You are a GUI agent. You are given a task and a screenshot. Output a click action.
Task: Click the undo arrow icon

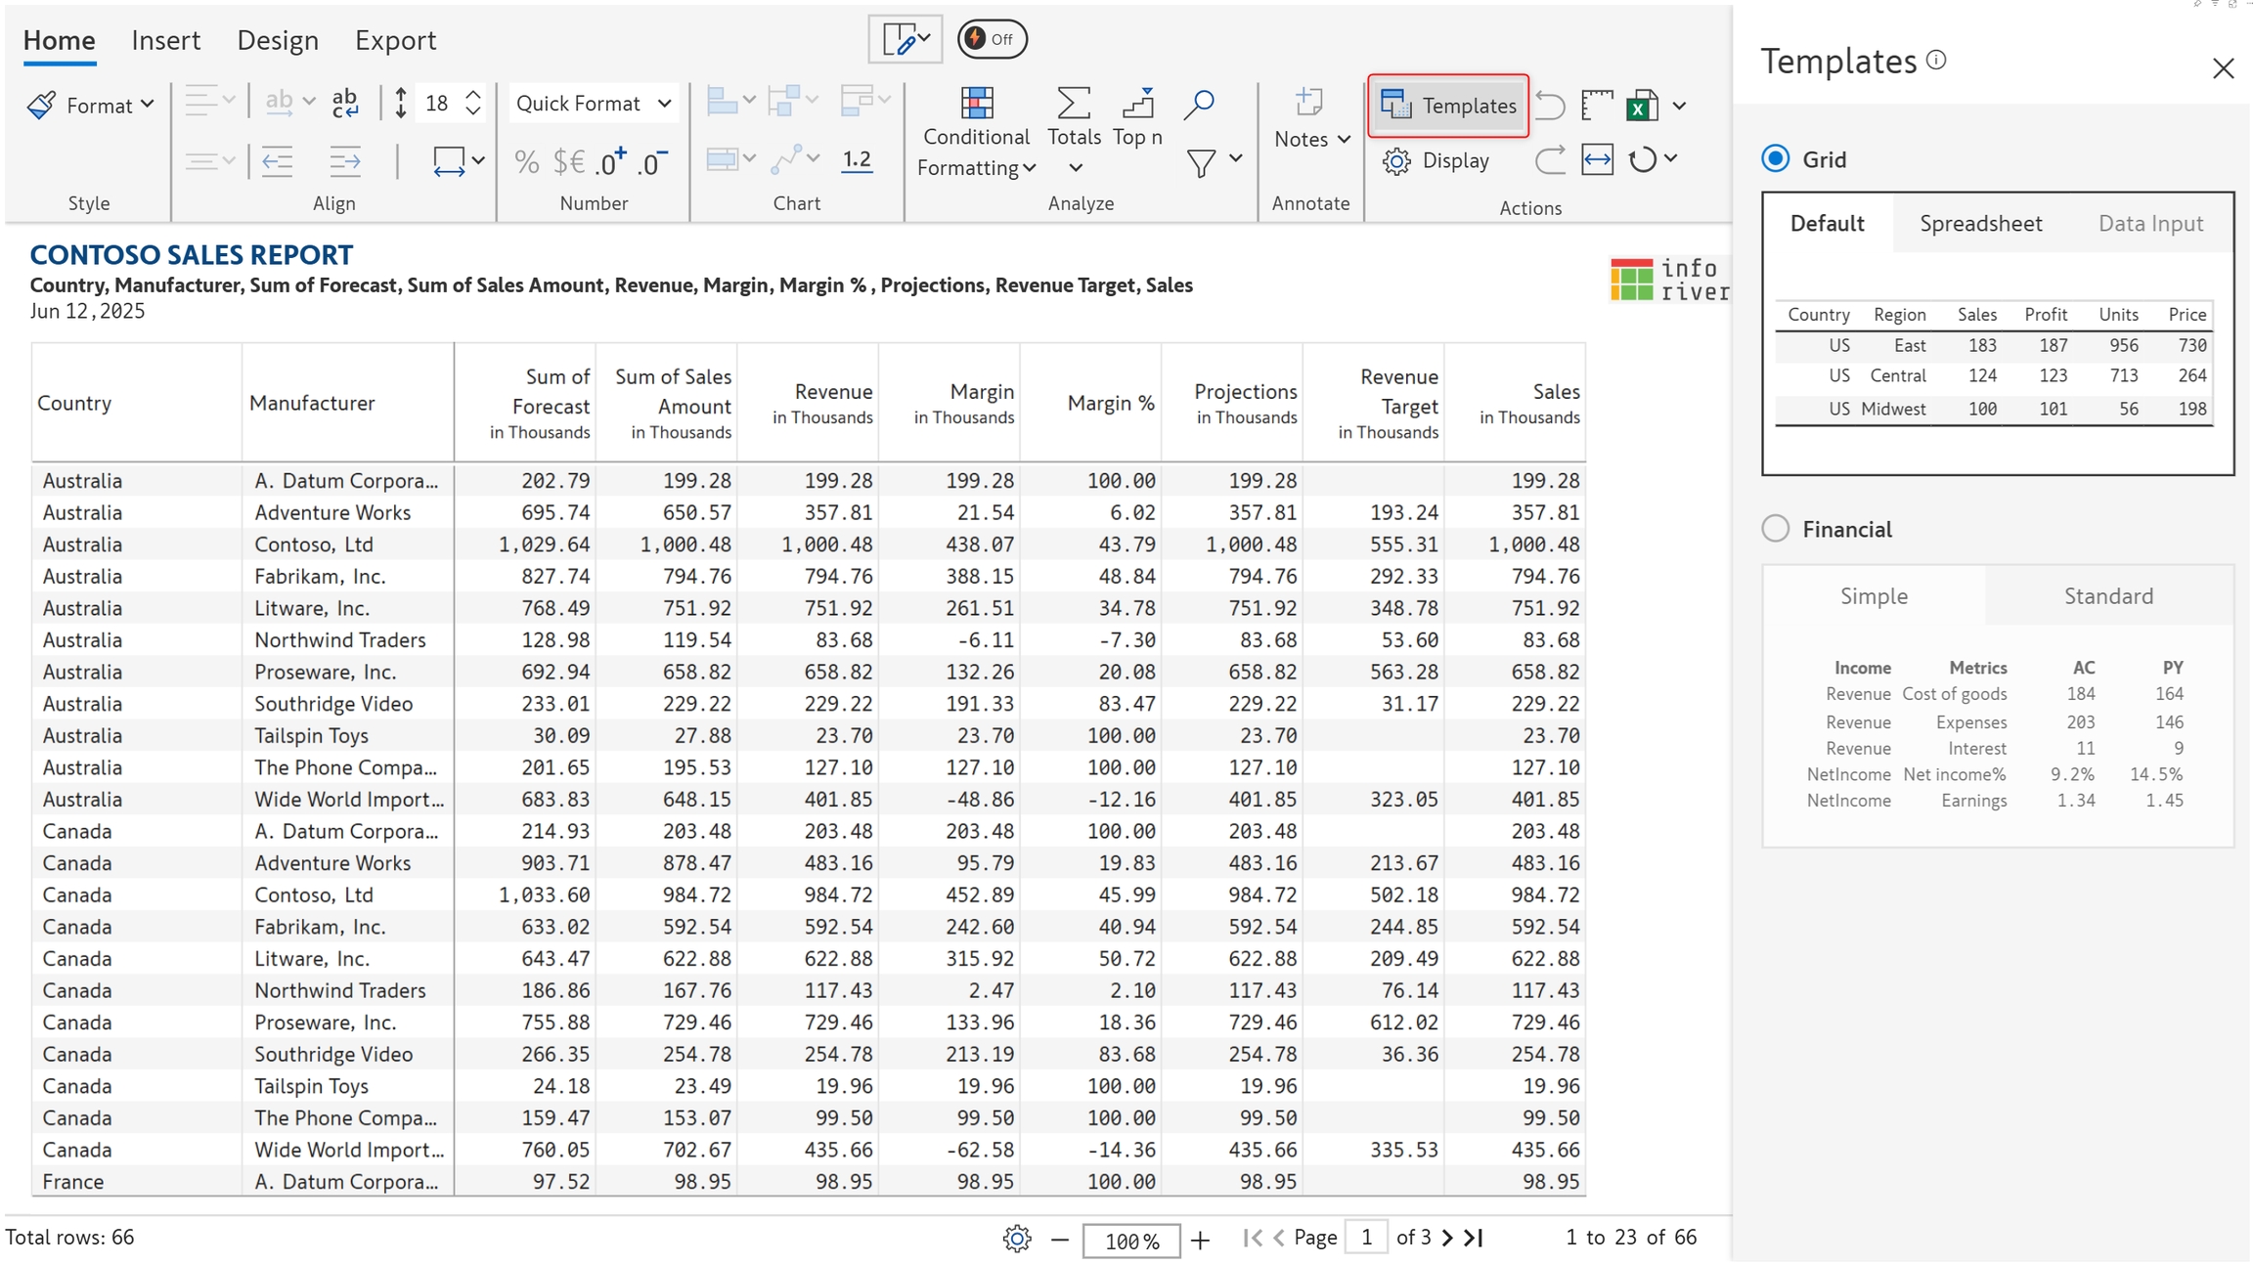1550,106
